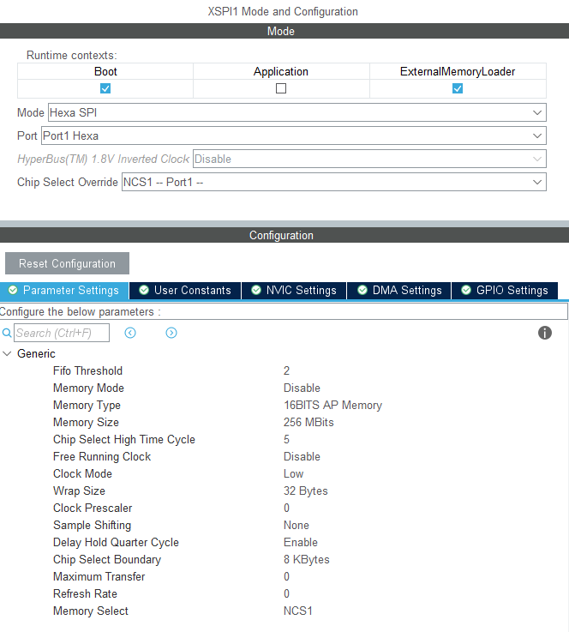
Task: Toggle the Boot runtime context checkbox
Action: pos(105,88)
